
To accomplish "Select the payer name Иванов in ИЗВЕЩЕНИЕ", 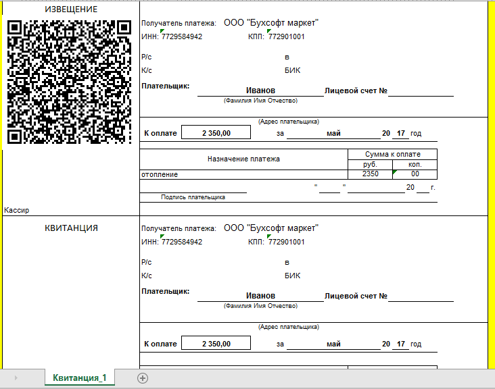I will [260, 90].
